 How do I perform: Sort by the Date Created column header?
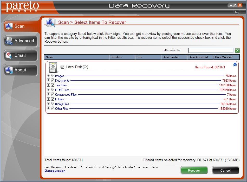click(174, 57)
